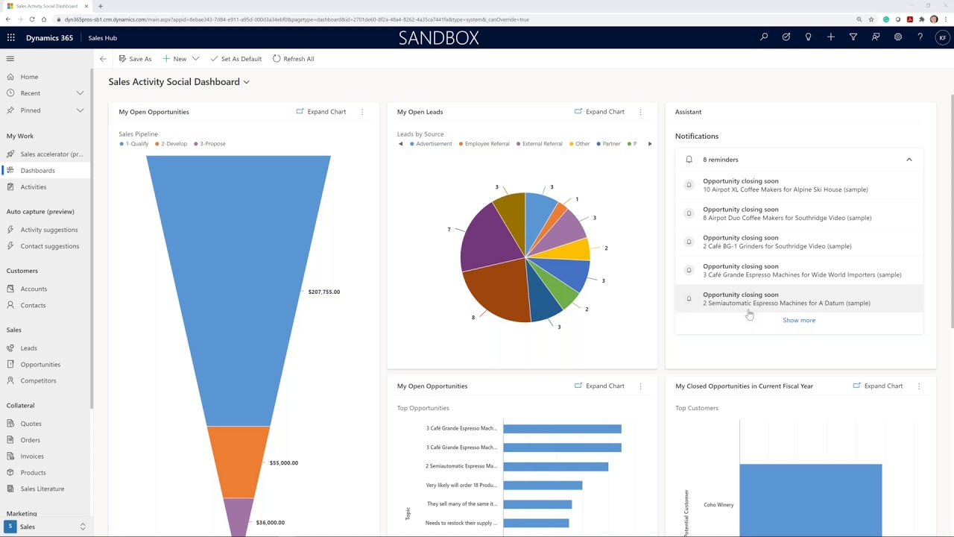Click the search magnifier icon in header
954x537 pixels.
tap(764, 37)
